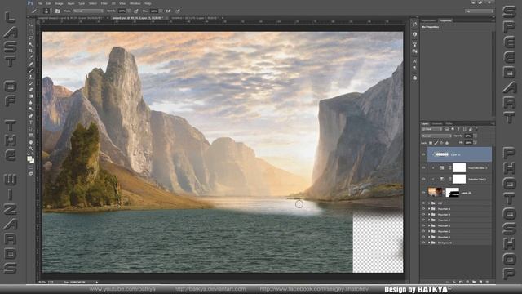Toggle pressure for size icon in options bar

click(178, 11)
